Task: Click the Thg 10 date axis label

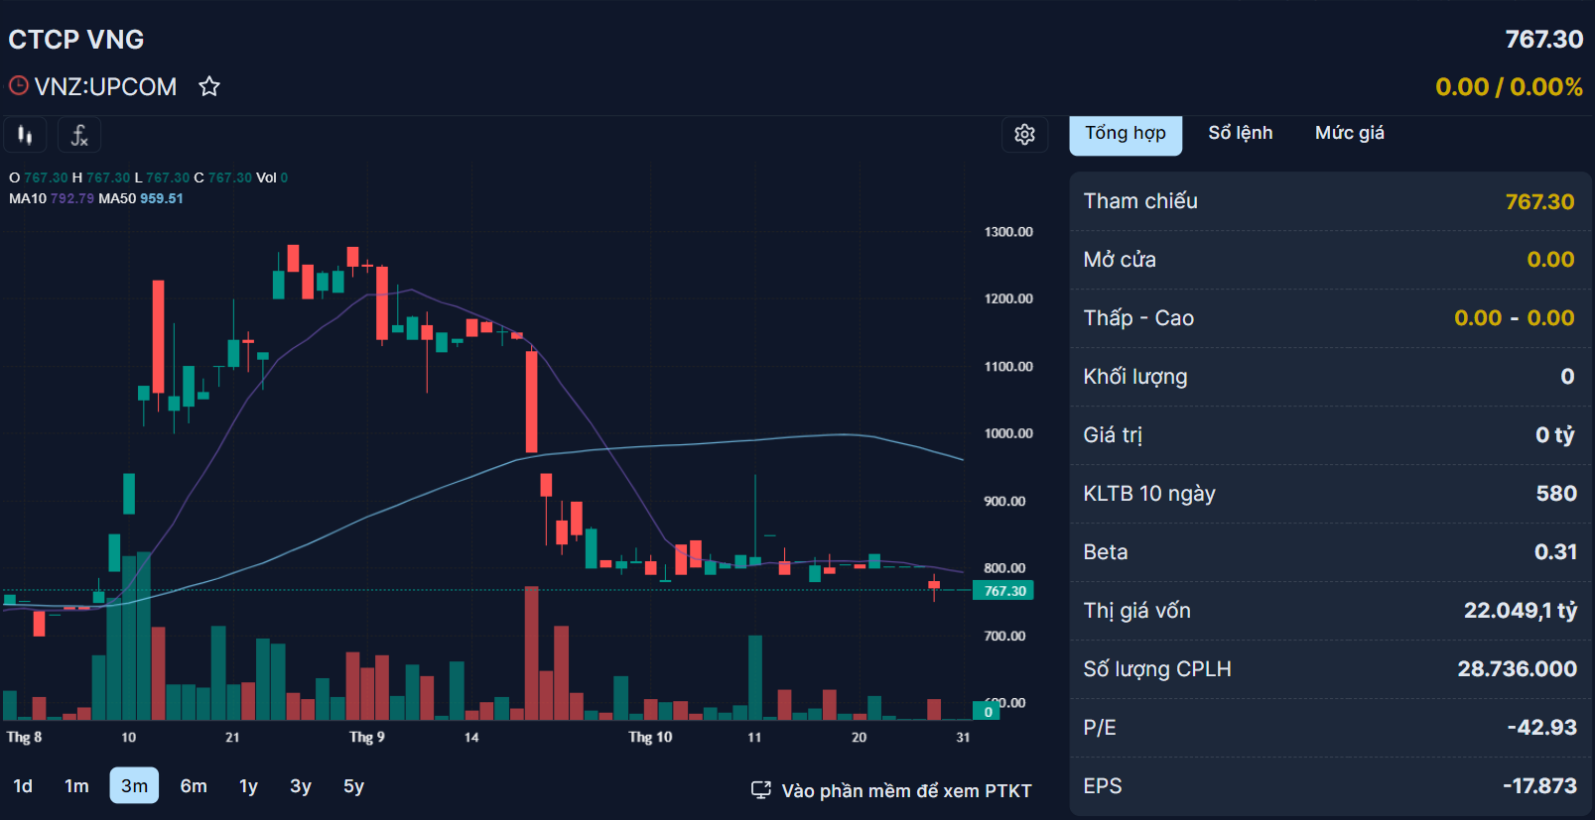Action: pos(650,737)
